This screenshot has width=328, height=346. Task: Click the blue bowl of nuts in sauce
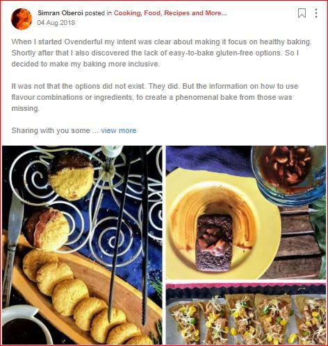pyautogui.click(x=288, y=175)
